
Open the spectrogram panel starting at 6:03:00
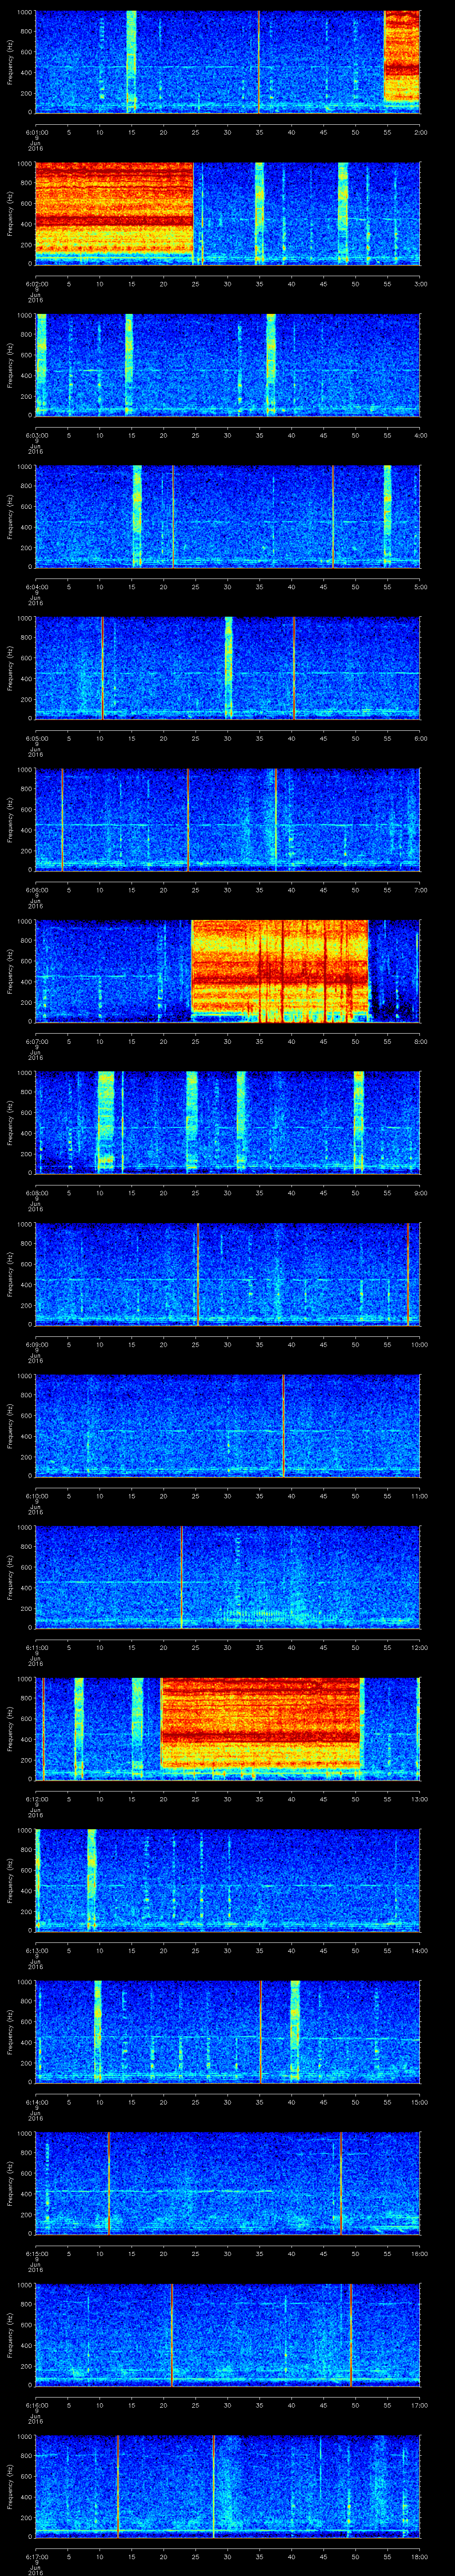point(227,364)
